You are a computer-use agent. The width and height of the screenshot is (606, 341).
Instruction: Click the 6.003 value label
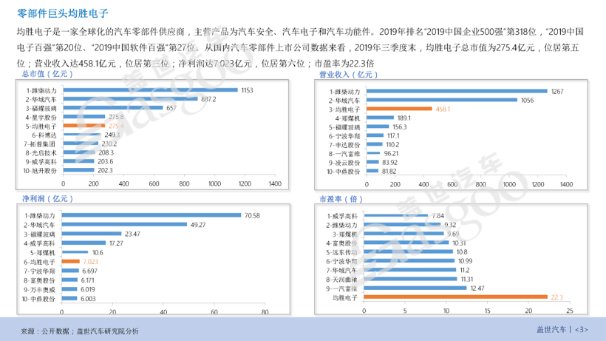click(x=88, y=299)
